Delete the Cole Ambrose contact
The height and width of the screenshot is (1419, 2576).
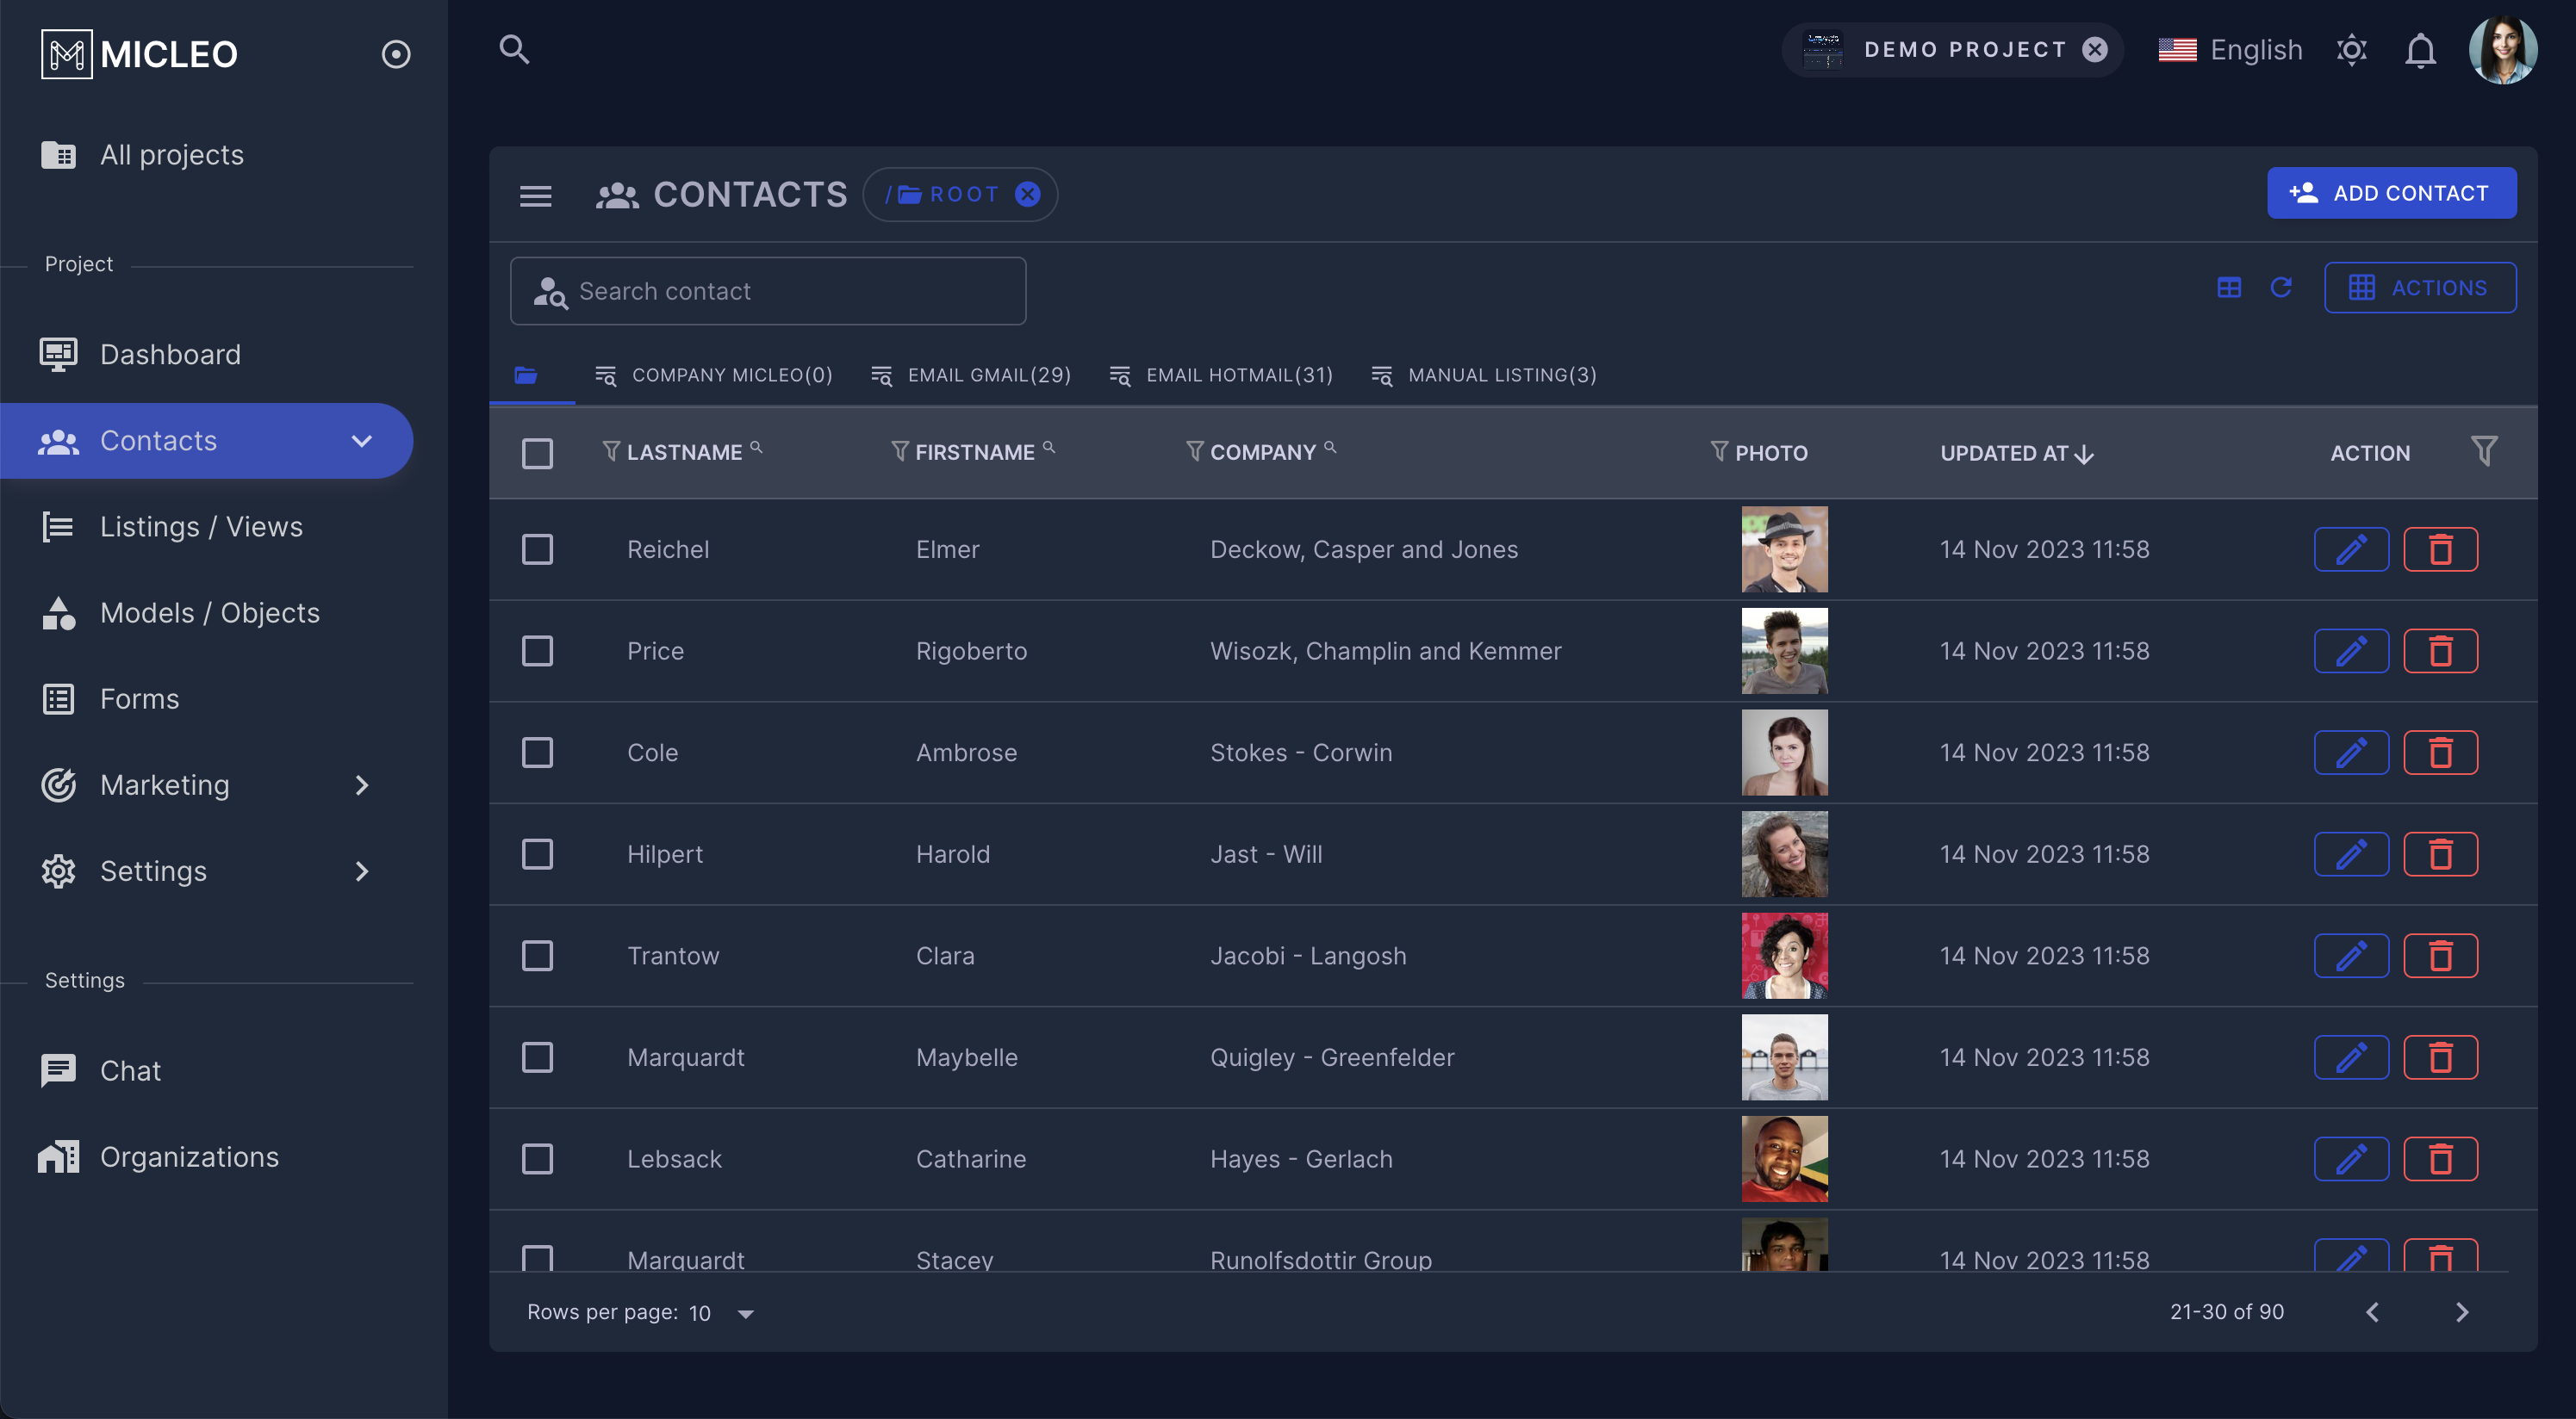(x=2440, y=753)
